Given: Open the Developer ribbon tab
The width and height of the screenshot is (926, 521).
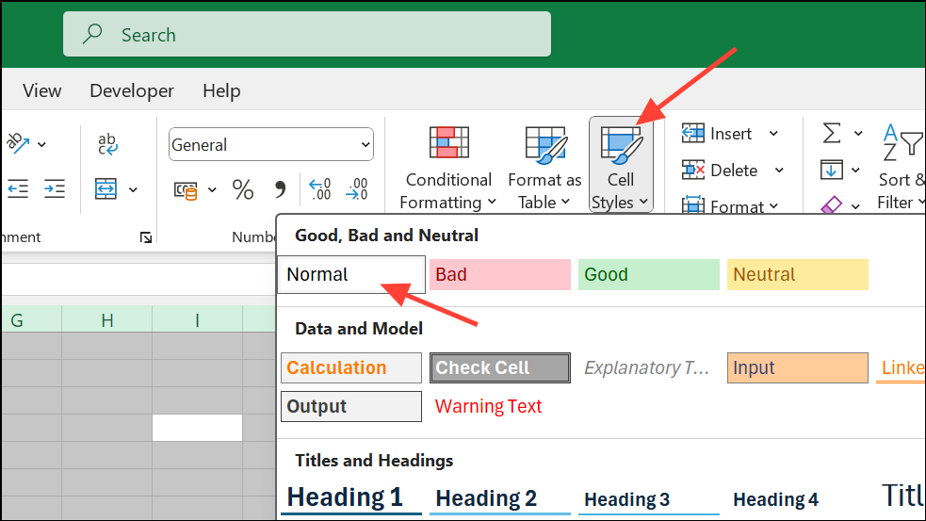Looking at the screenshot, I should 132,90.
